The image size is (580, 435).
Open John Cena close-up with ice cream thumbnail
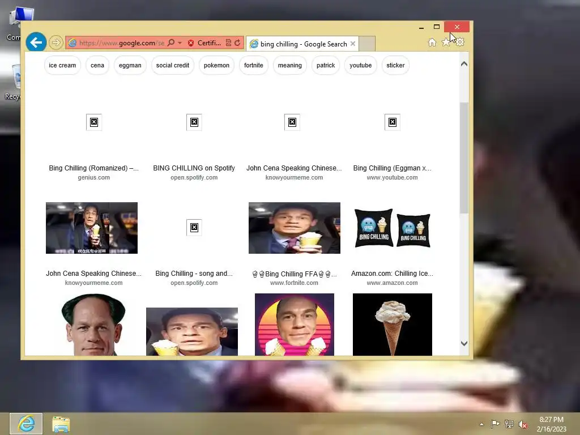[x=295, y=228]
